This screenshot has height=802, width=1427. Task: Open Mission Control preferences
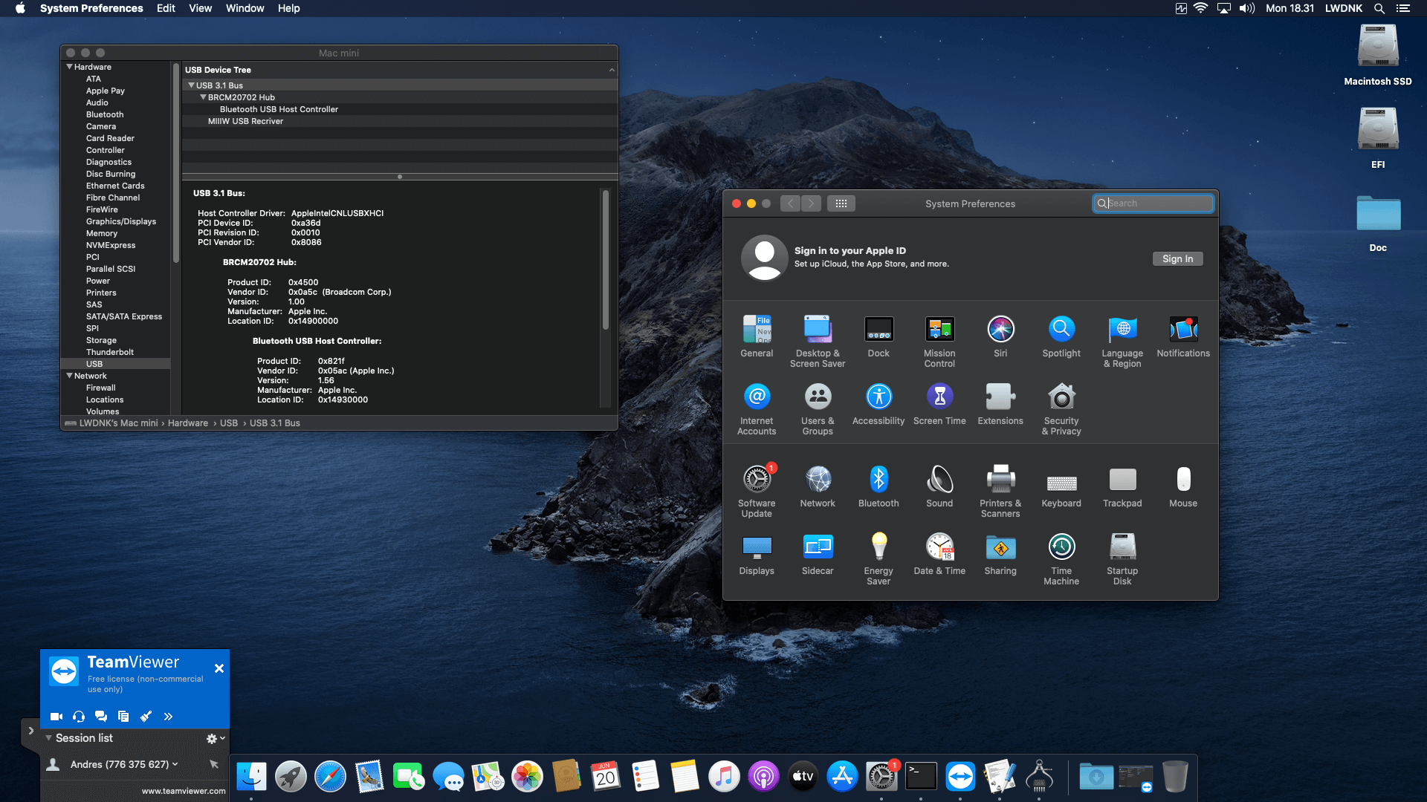click(939, 341)
